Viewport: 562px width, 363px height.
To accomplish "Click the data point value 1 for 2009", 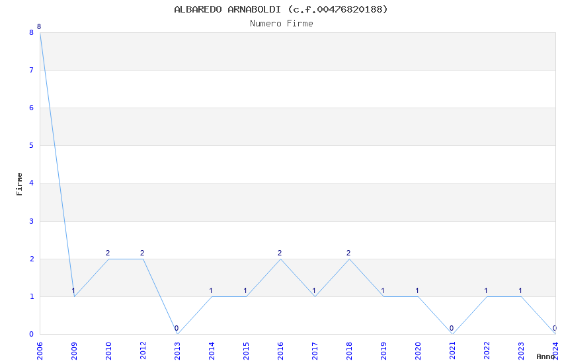I will coord(73,291).
